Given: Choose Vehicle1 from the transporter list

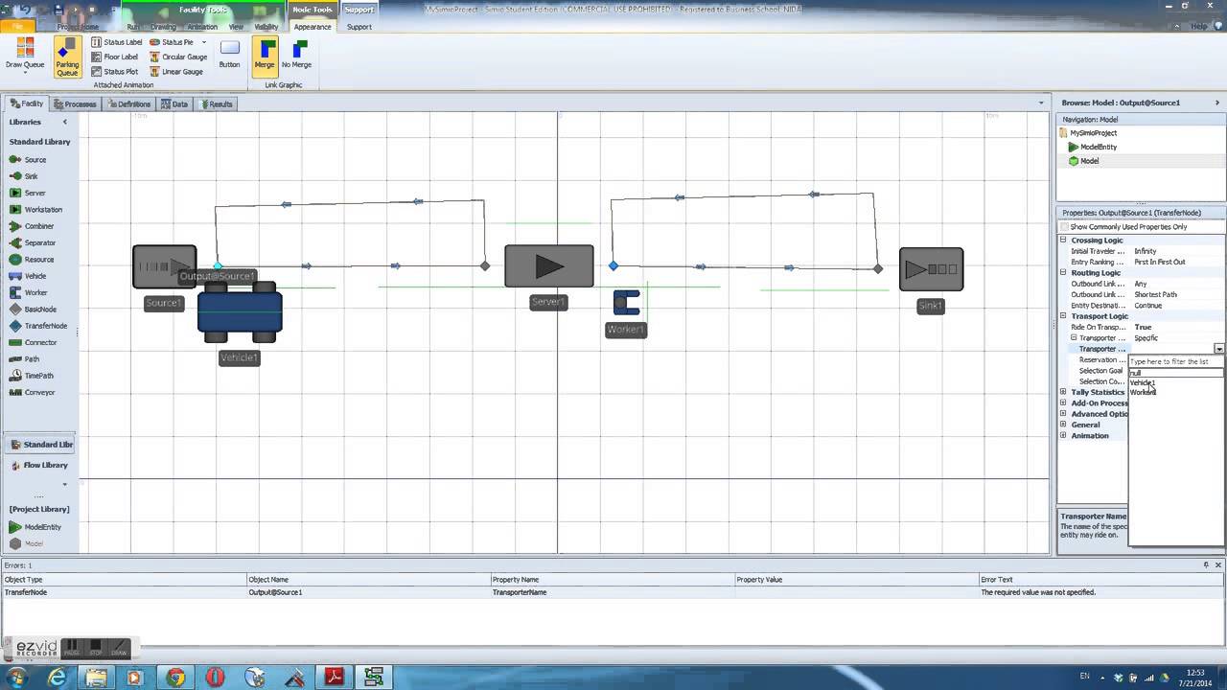Looking at the screenshot, I should (x=1142, y=382).
